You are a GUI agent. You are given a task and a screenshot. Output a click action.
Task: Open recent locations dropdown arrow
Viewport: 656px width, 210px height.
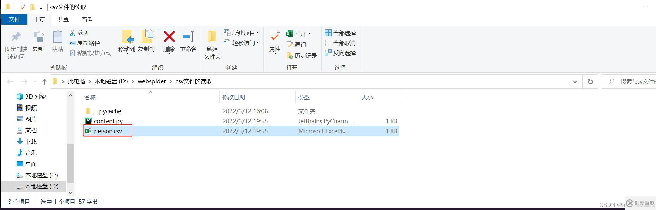click(x=35, y=82)
